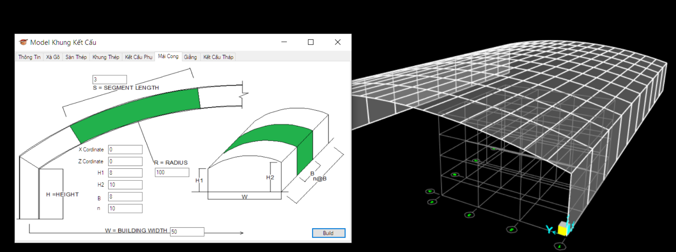
Task: Click the Z Cordinate input field
Action: coord(125,161)
